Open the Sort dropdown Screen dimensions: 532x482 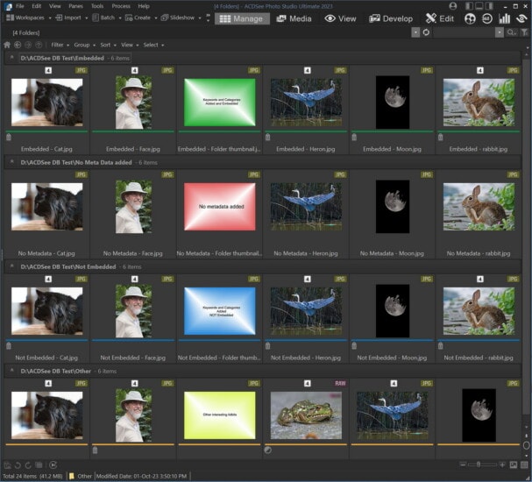pyautogui.click(x=106, y=44)
